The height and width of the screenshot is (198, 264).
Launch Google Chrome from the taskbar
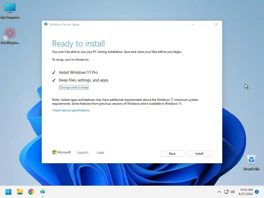[x=31, y=192]
